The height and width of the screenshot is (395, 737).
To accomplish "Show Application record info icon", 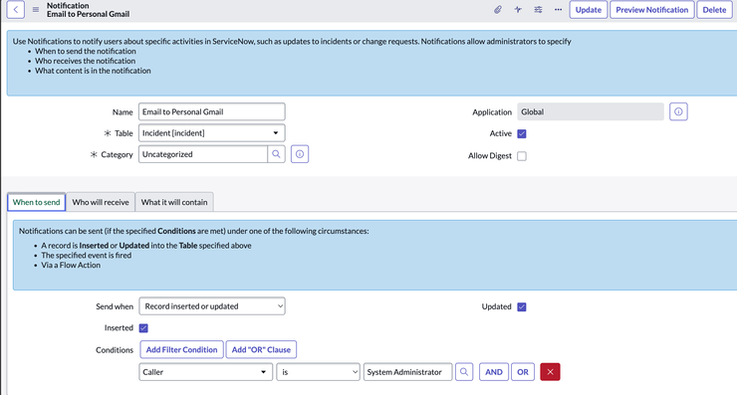I will [678, 111].
